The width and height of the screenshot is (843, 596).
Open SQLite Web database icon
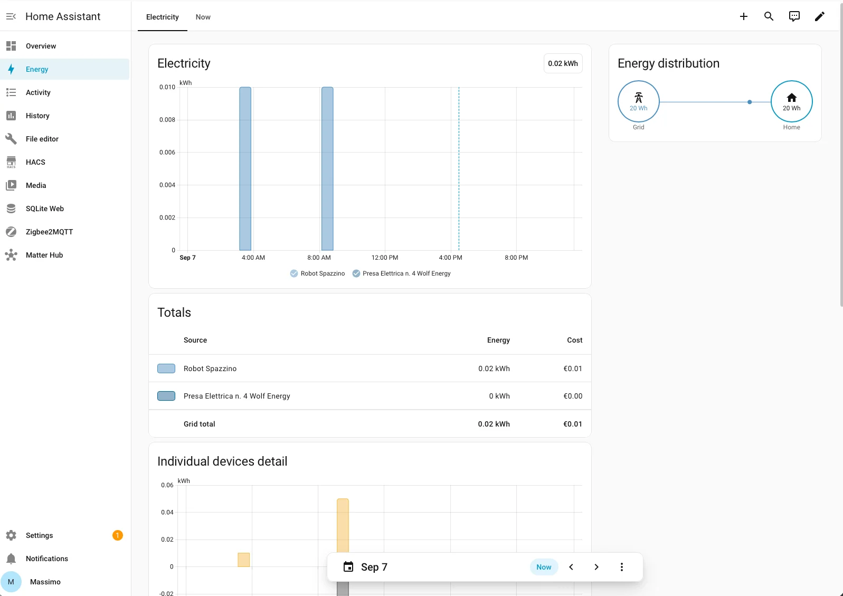tap(11, 209)
